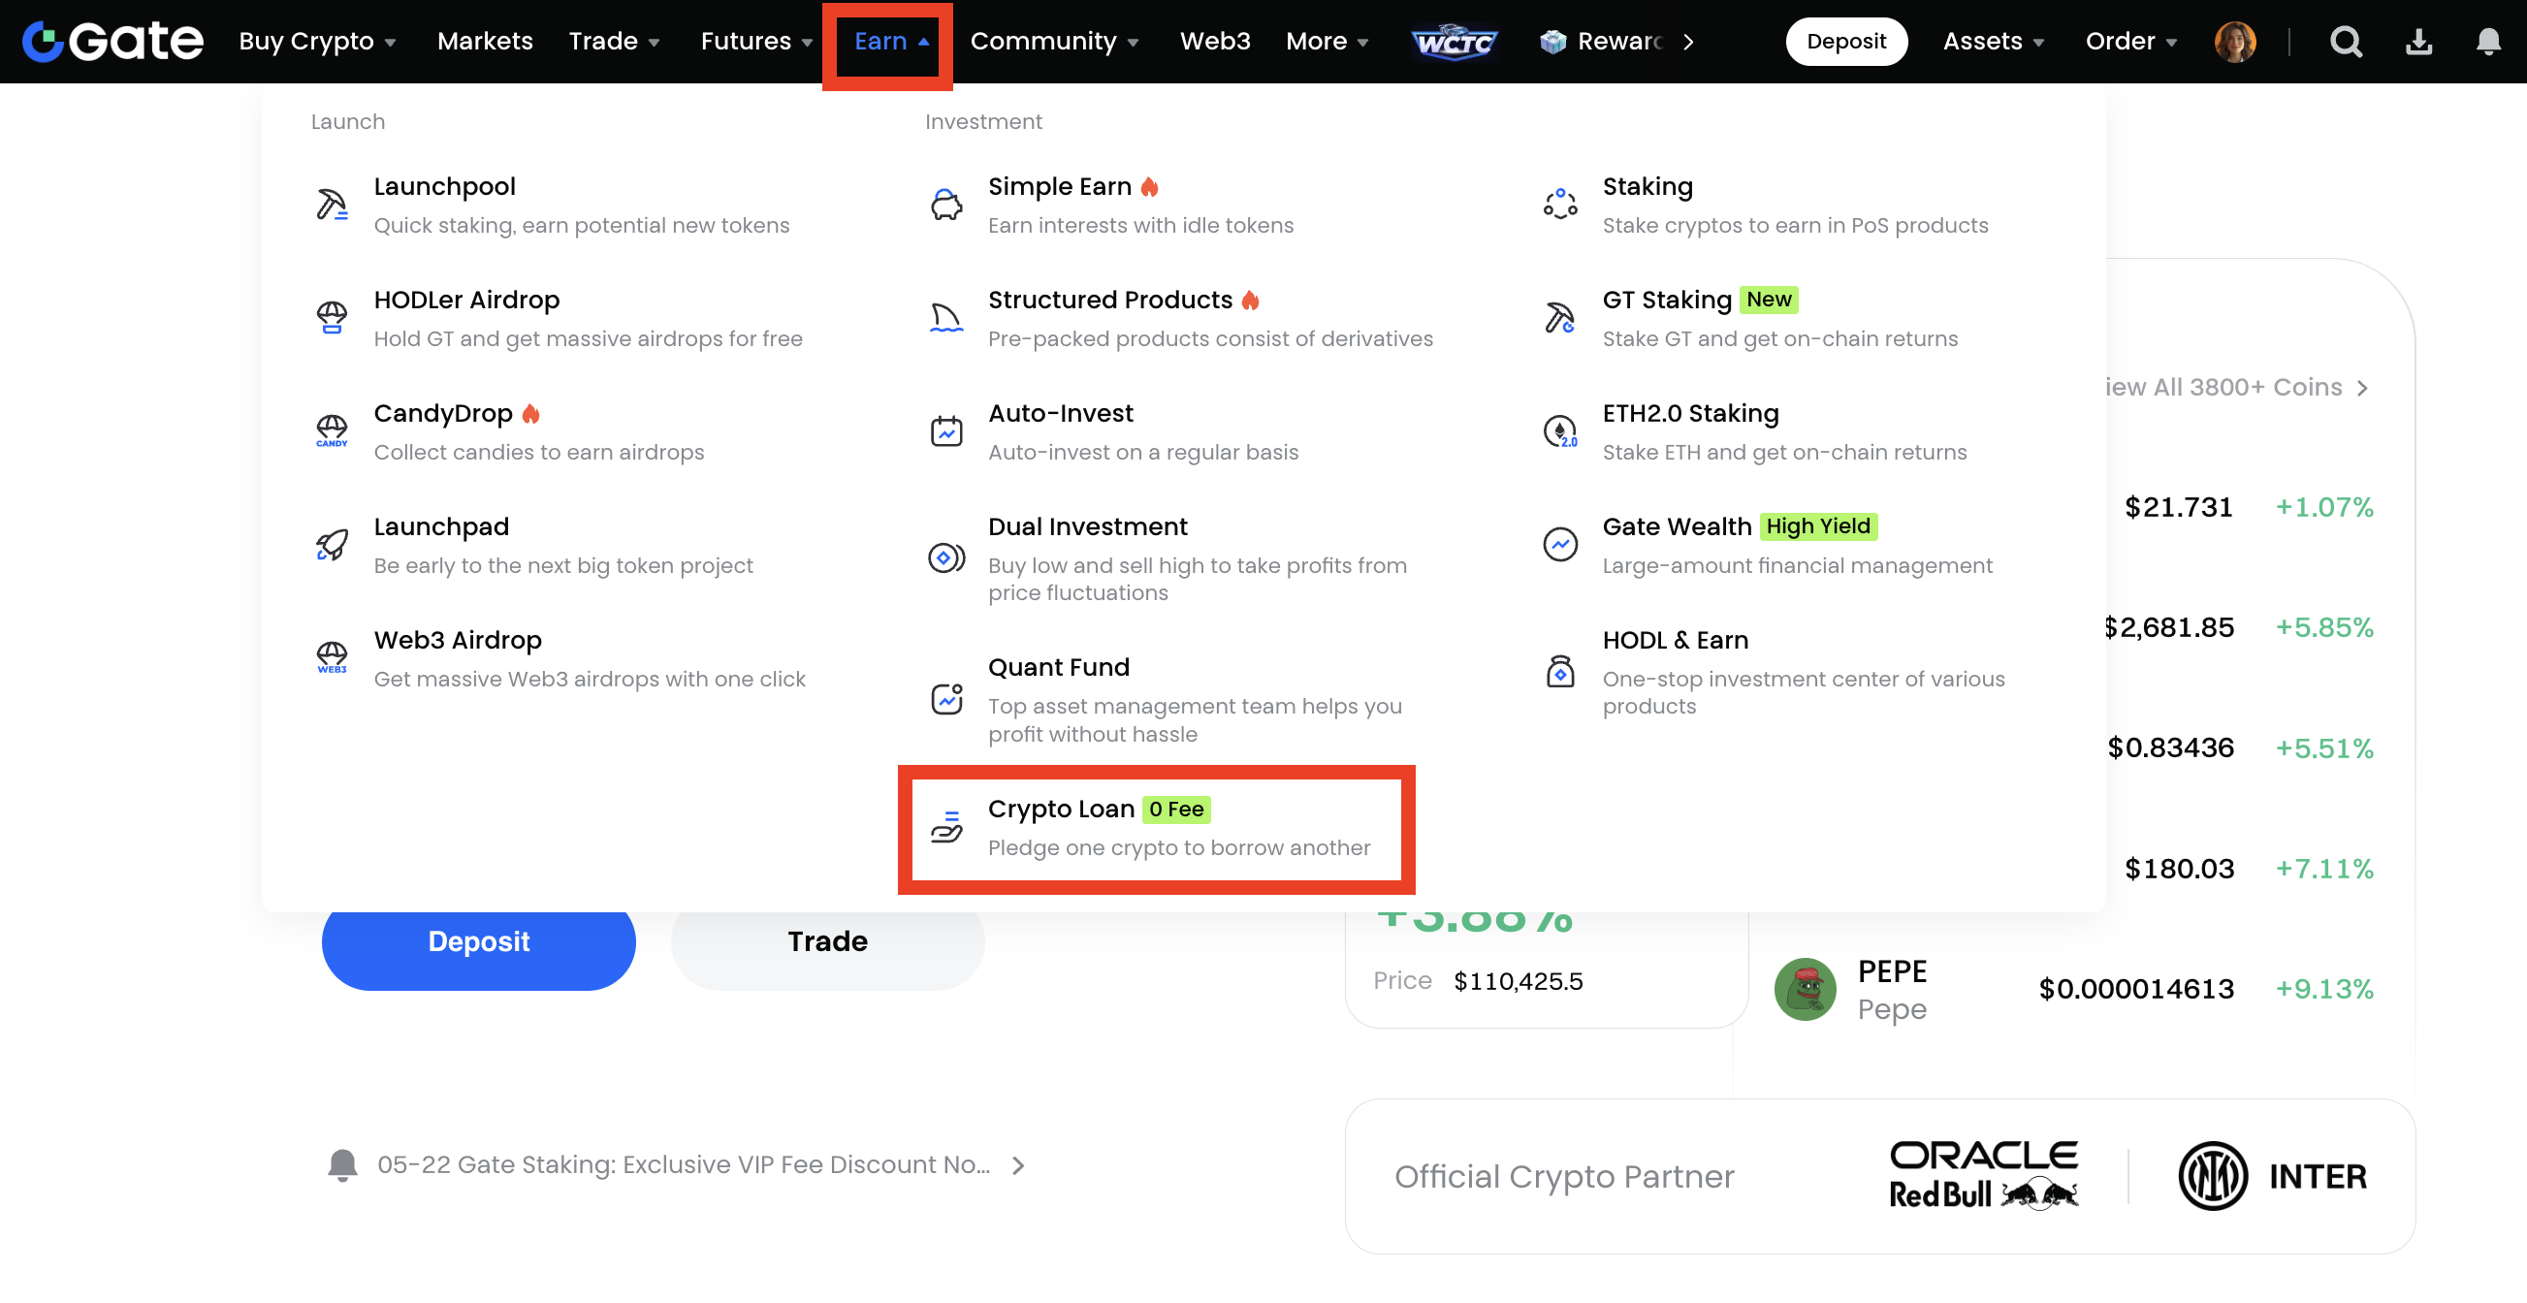Select Structured Products menu entry
Viewport: 2527px width, 1303px height.
pyautogui.click(x=1109, y=300)
